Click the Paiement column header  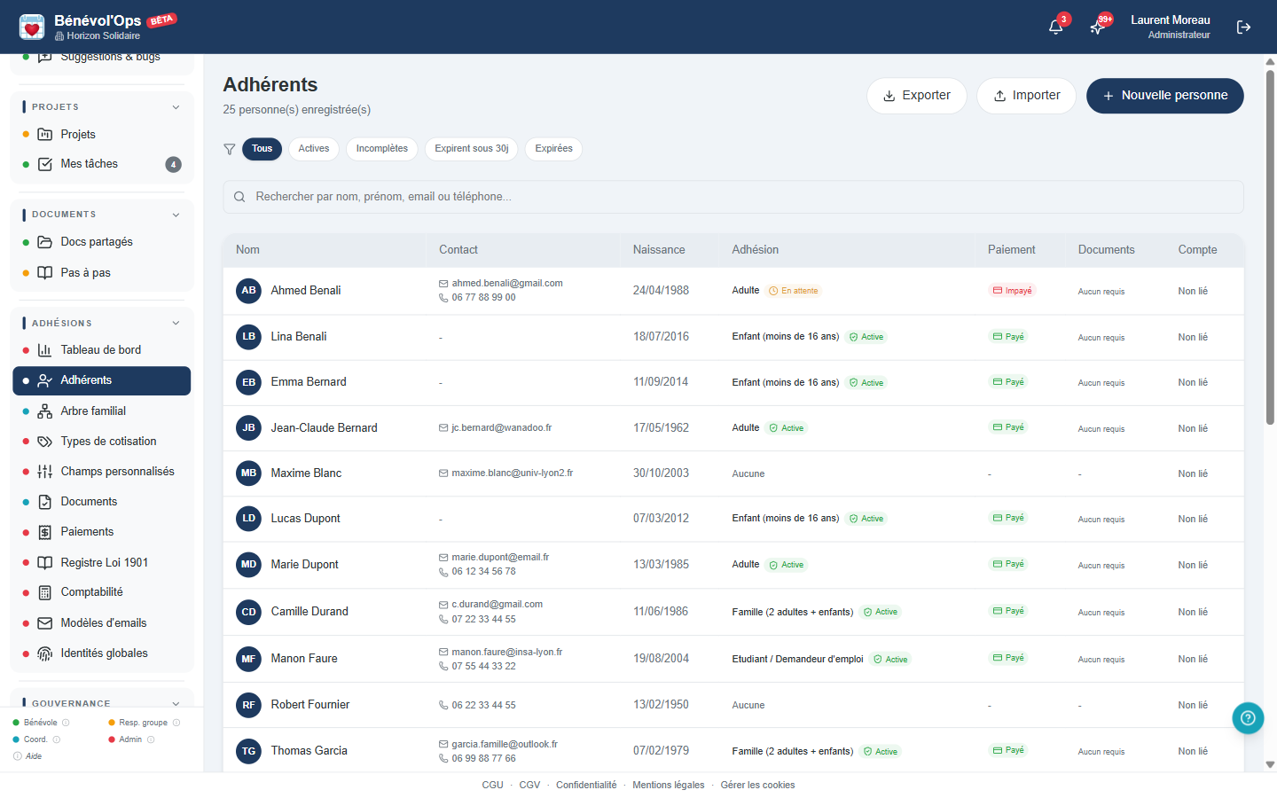pos(1012,250)
